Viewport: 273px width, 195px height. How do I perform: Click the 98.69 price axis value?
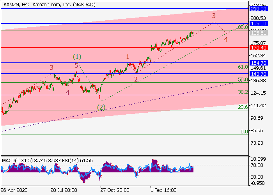click(x=257, y=118)
